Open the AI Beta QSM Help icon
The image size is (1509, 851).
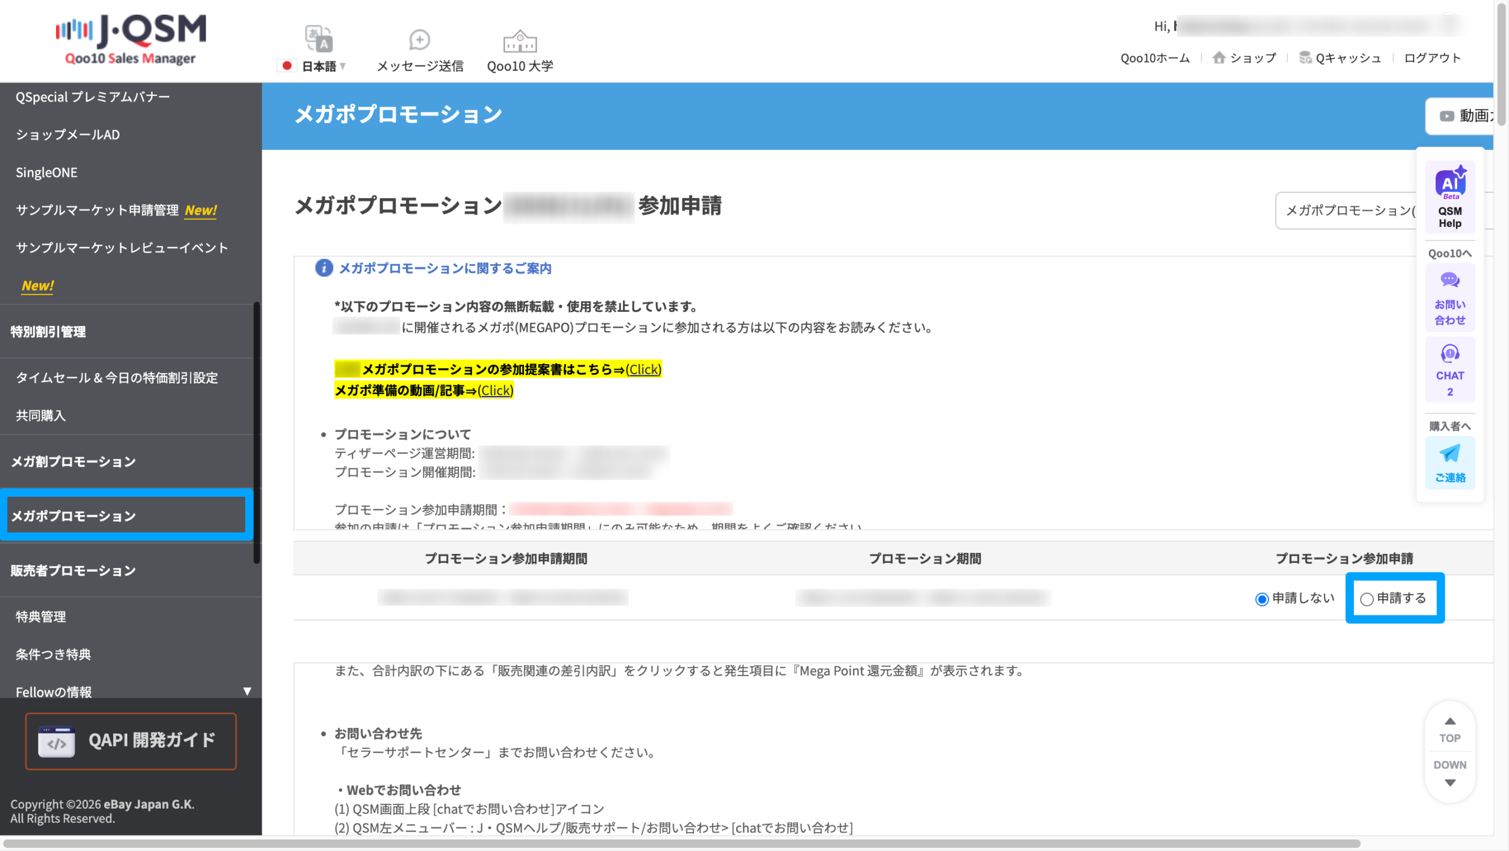pos(1450,197)
